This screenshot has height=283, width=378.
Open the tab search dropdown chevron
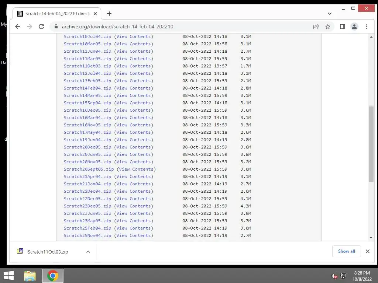[x=330, y=14]
